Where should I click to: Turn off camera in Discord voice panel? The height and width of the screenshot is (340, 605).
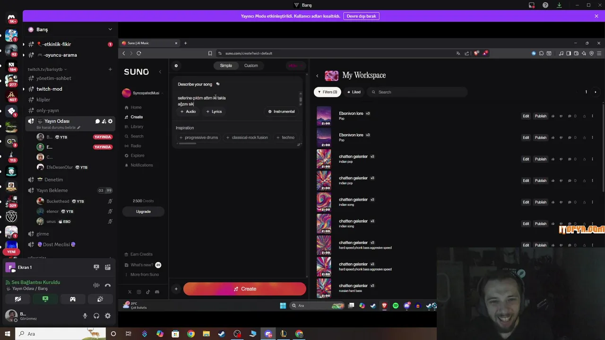tap(18, 299)
